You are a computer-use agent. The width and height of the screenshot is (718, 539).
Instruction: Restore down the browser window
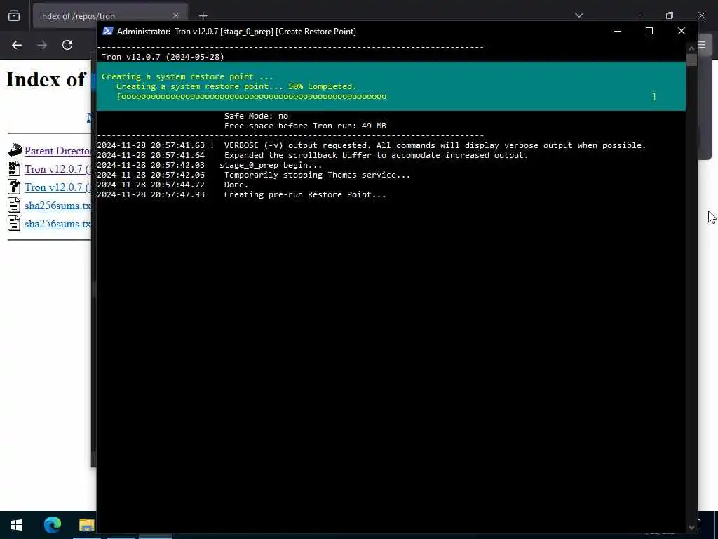(670, 15)
